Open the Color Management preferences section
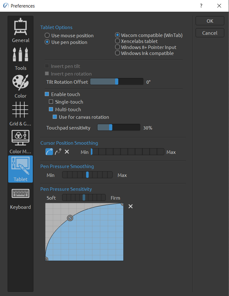The height and width of the screenshot is (296, 229). pos(21,142)
